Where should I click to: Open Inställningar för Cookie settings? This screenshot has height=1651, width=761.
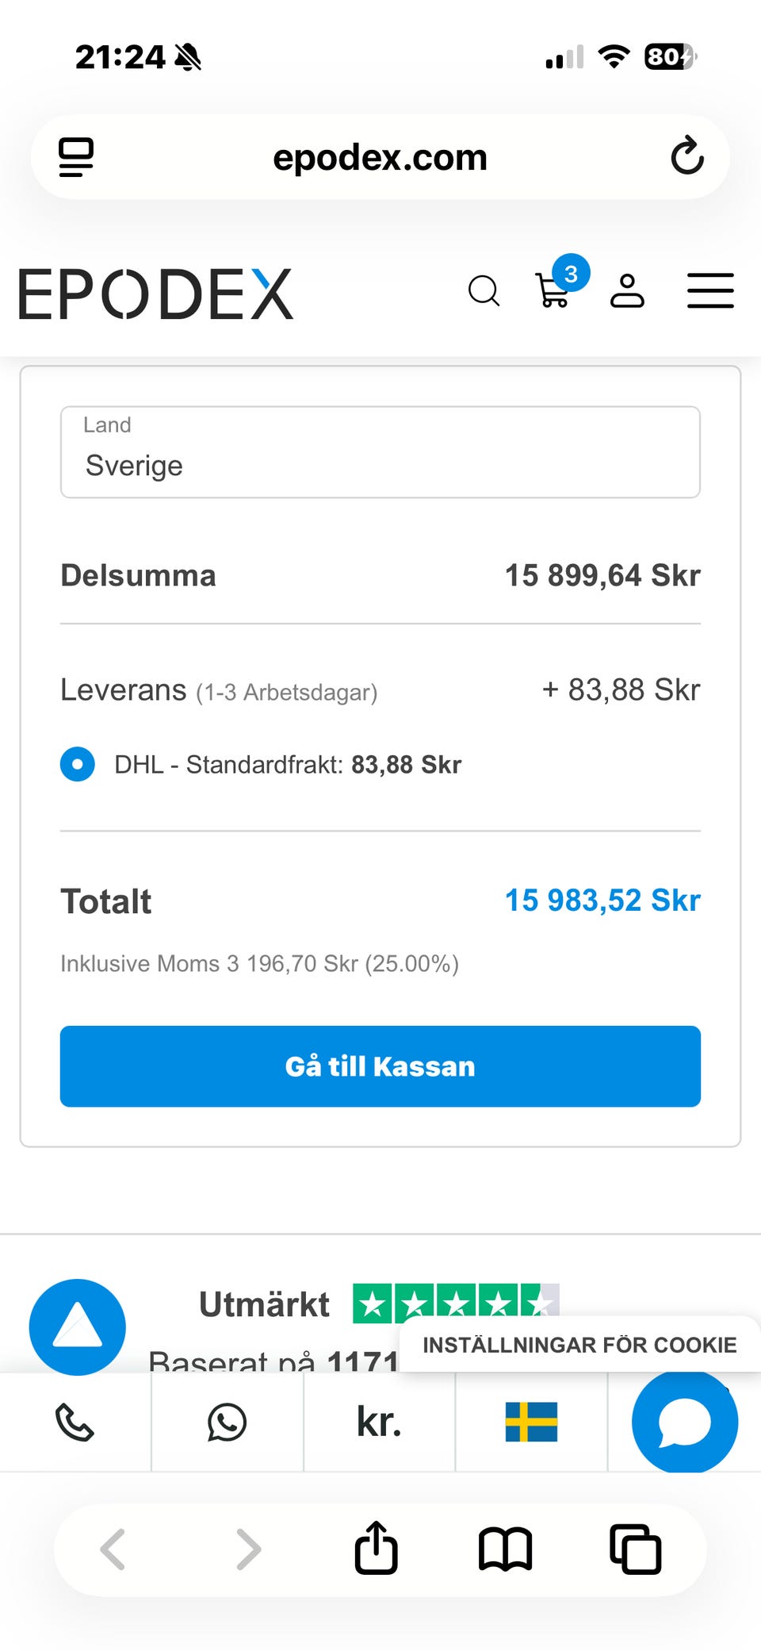tap(579, 1345)
